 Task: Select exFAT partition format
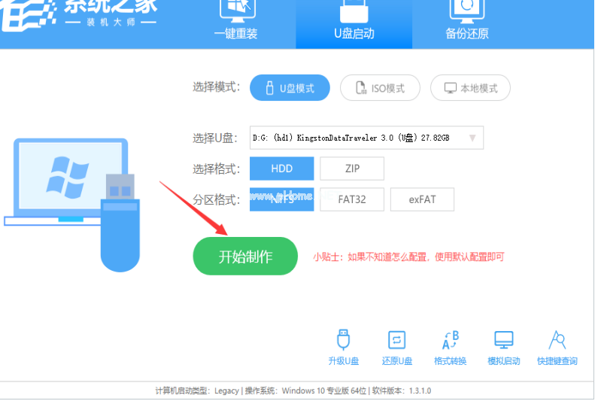[422, 199]
